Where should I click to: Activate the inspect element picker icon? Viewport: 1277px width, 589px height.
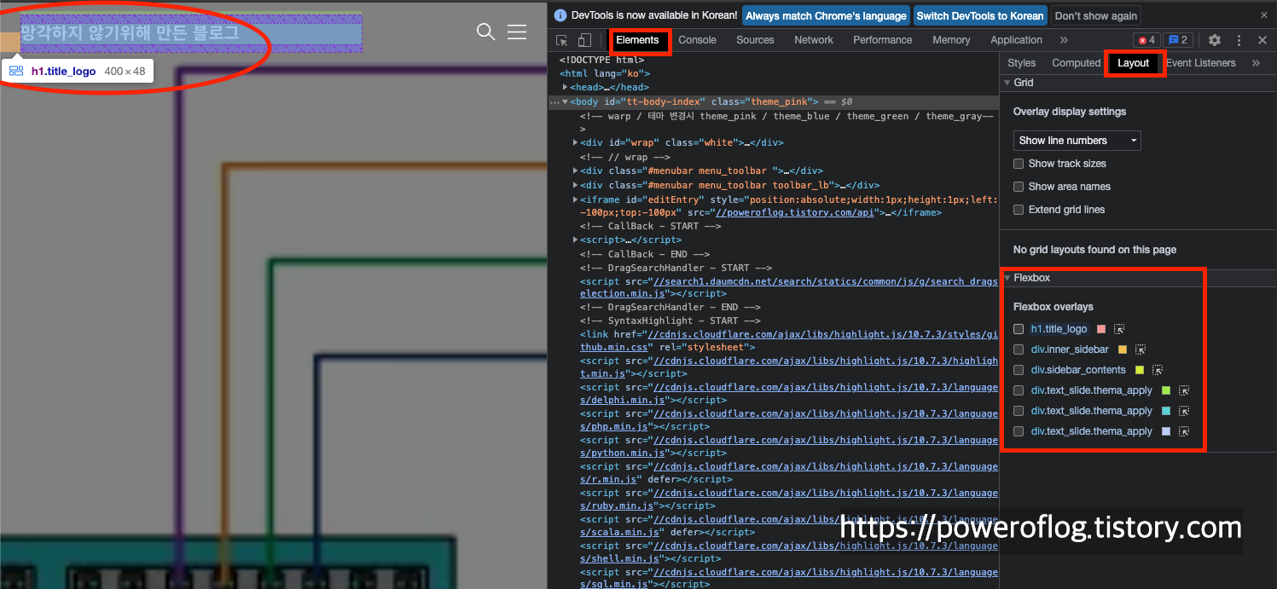click(562, 40)
